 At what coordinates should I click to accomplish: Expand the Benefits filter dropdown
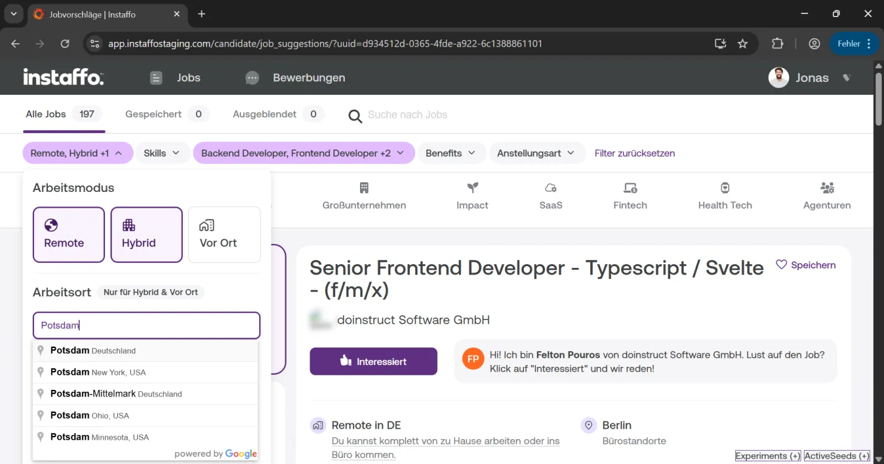[x=452, y=153]
